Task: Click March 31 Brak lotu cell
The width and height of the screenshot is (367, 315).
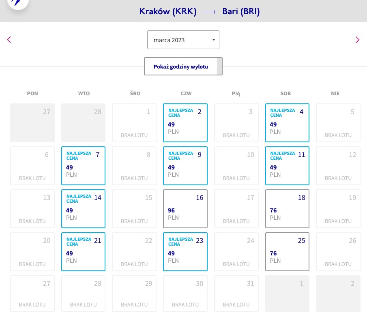Action: (x=236, y=294)
